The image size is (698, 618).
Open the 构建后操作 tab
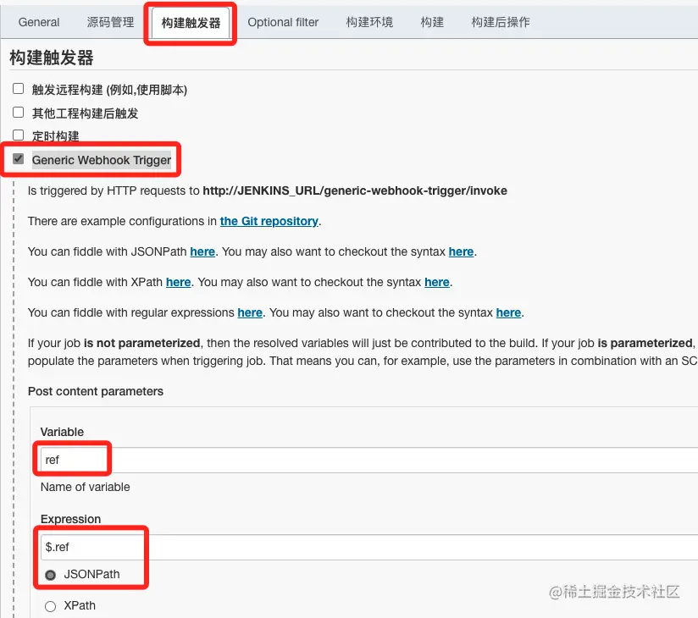coord(501,22)
